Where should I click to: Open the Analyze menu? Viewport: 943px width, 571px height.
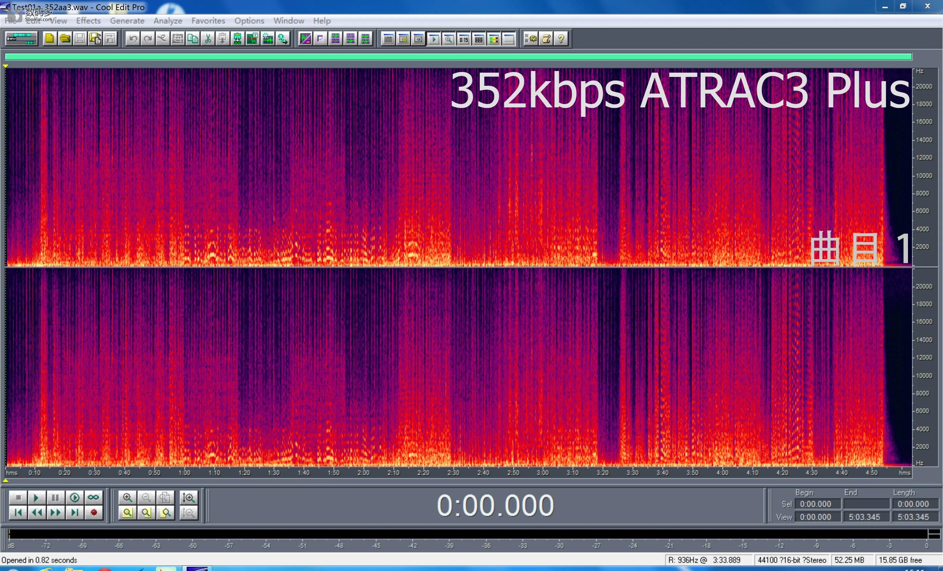168,21
